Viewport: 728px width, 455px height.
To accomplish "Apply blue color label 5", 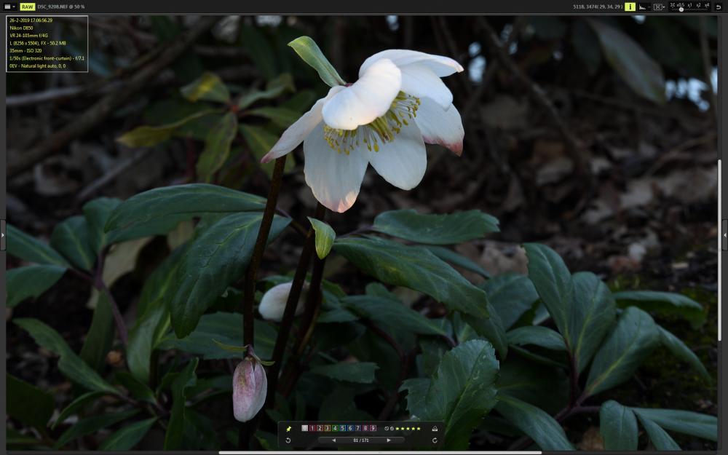I will pos(343,428).
